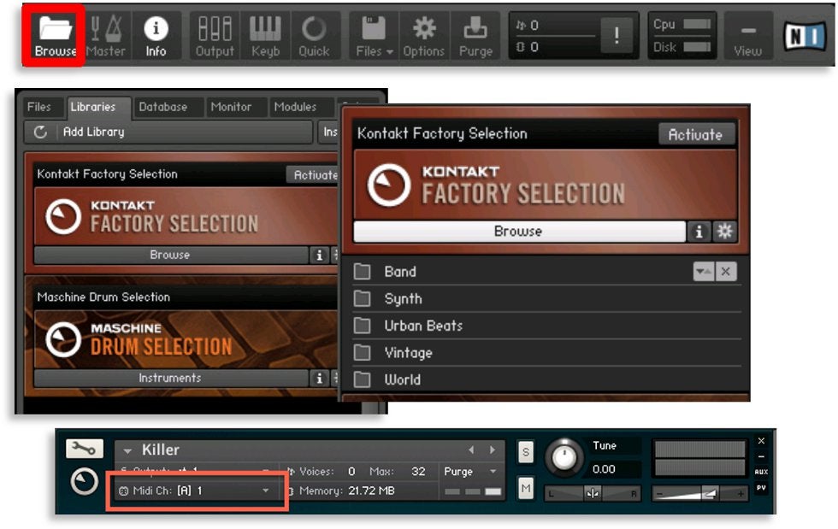838x529 pixels.
Task: Open the Master metronome panel
Action: pyautogui.click(x=106, y=36)
